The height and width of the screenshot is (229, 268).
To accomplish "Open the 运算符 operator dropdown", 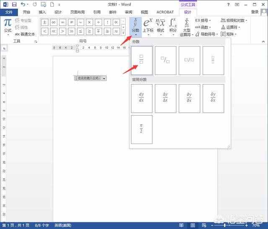I will [x=231, y=27].
